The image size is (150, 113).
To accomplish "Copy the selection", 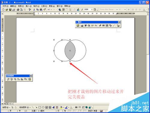I will pyautogui.click(x=37, y=10).
